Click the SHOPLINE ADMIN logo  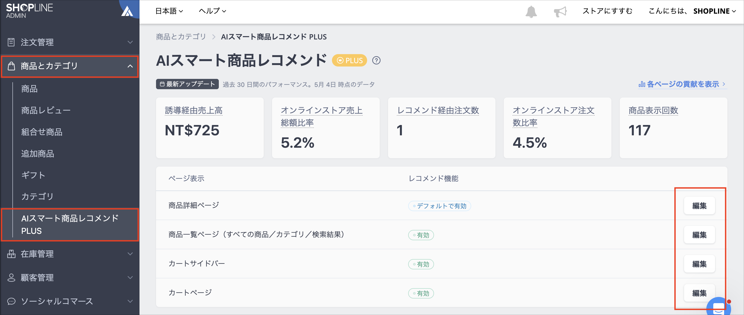pyautogui.click(x=29, y=11)
